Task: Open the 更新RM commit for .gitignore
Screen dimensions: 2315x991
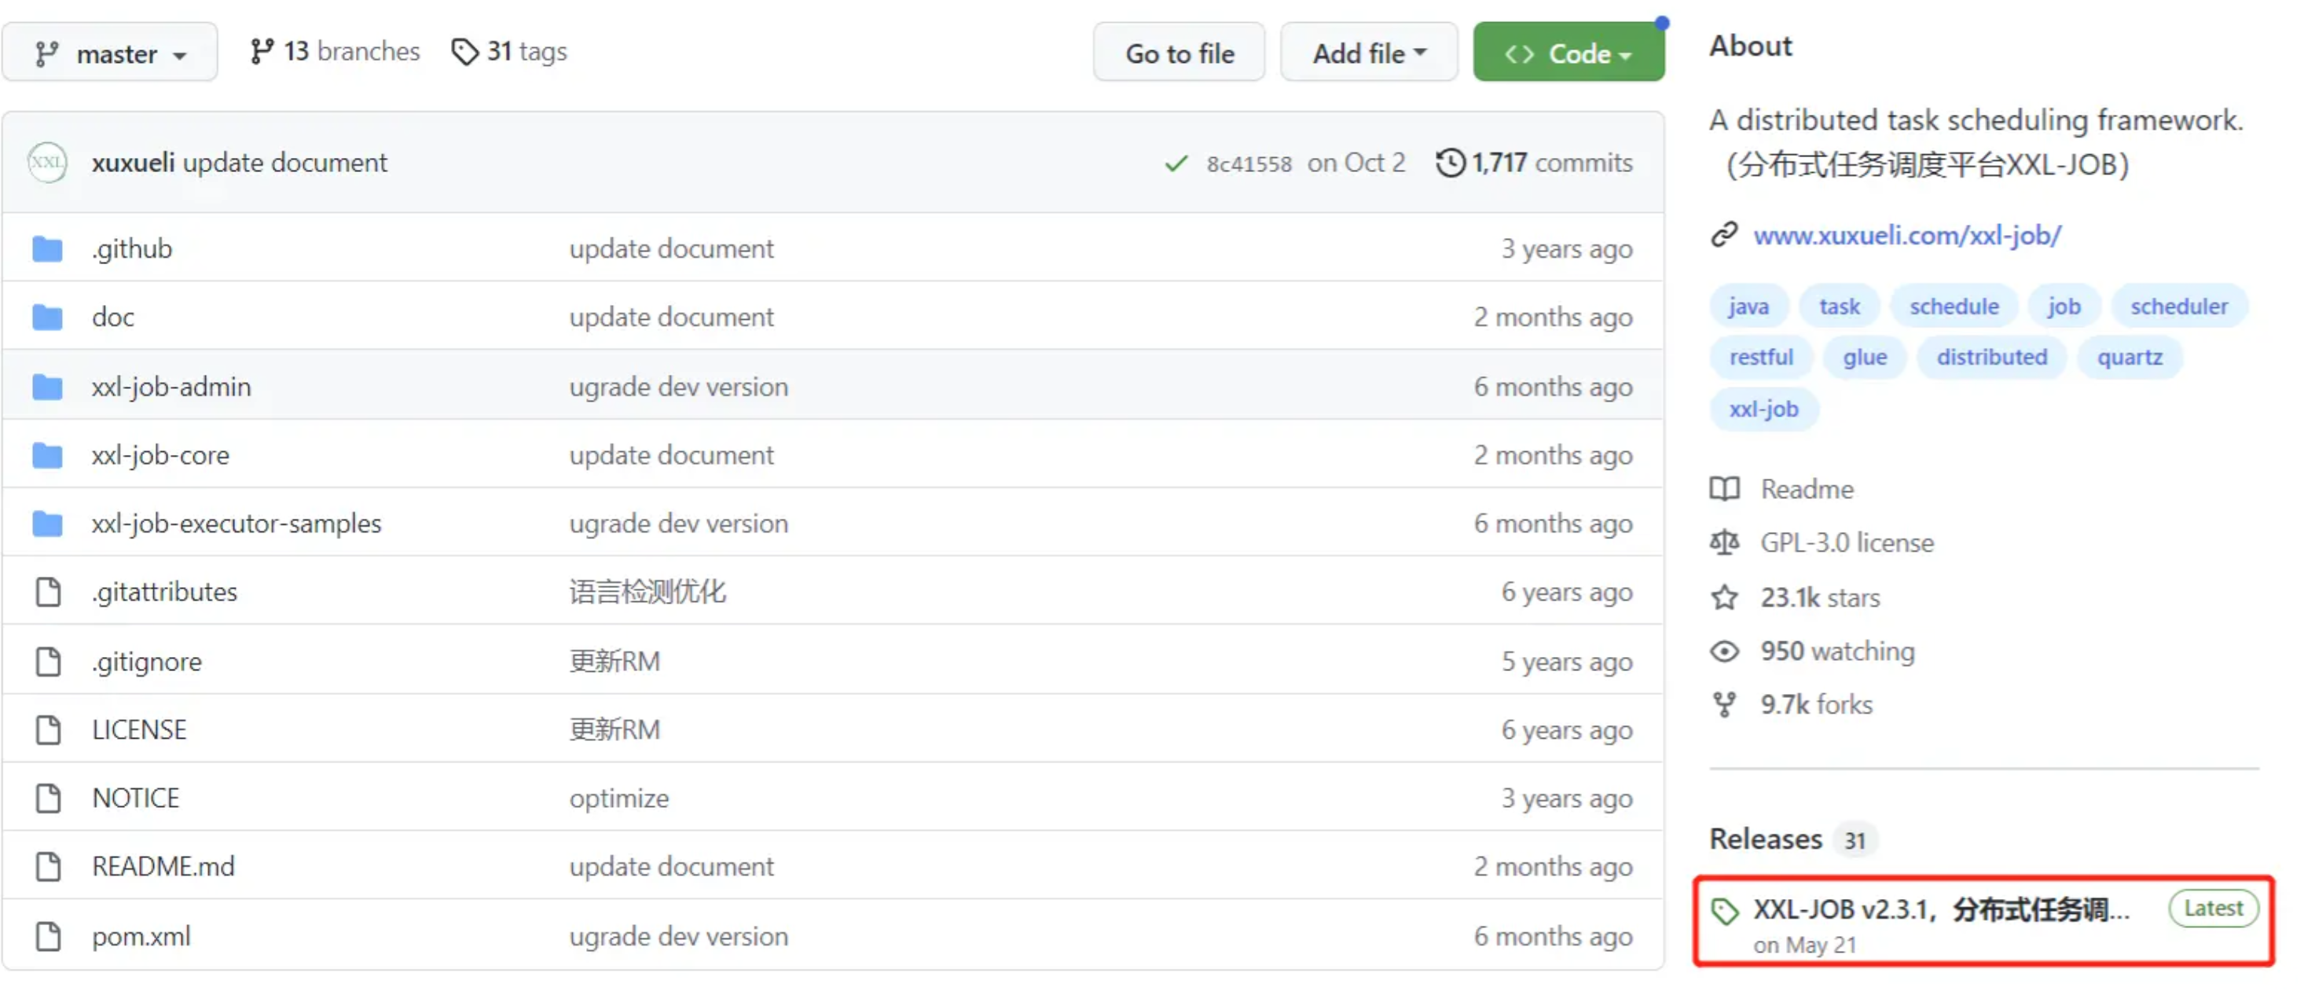Action: 615,661
